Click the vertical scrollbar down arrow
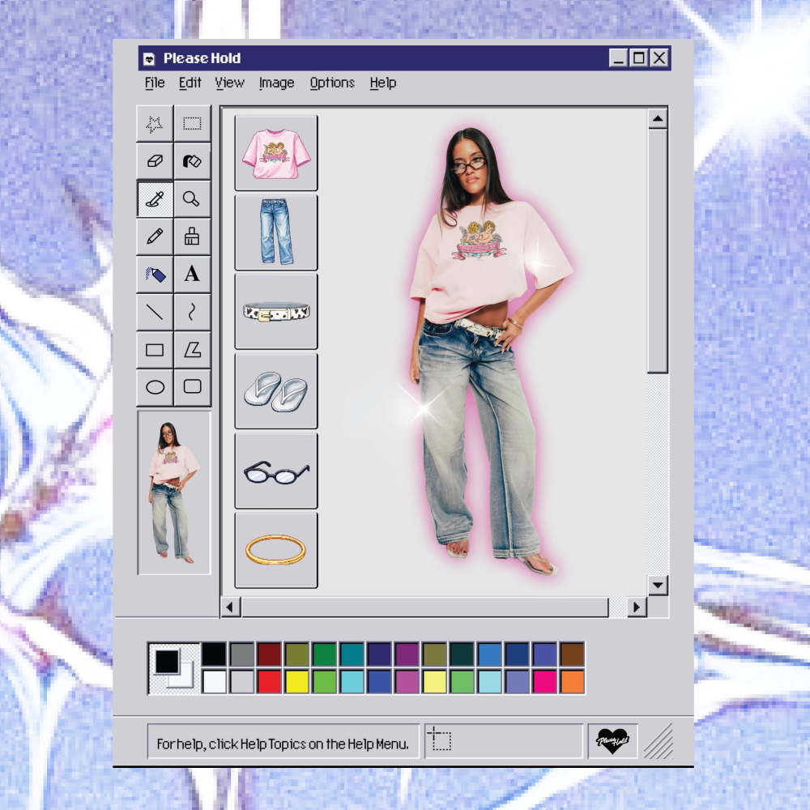 pos(658,586)
